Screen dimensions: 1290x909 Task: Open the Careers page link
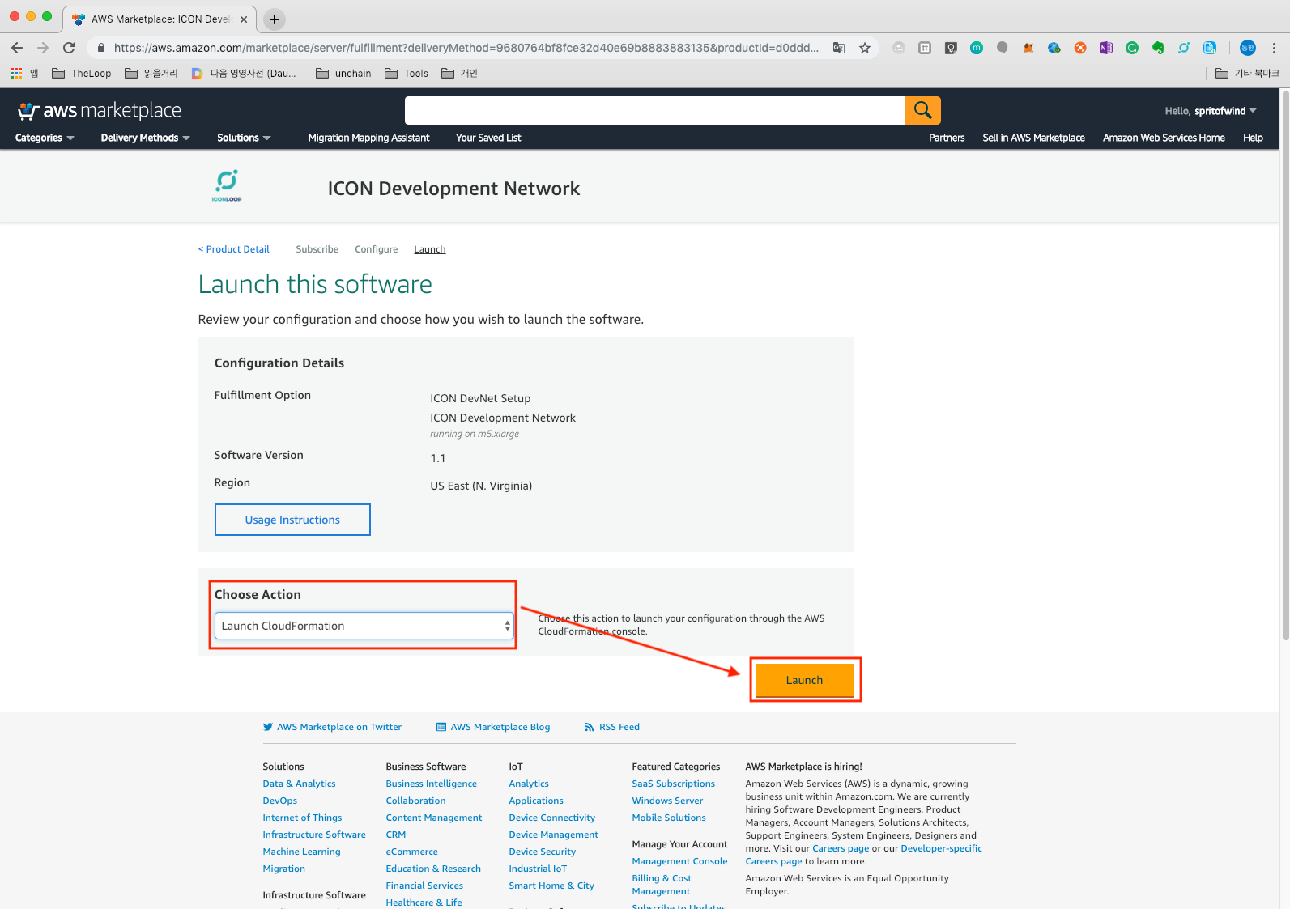(841, 848)
